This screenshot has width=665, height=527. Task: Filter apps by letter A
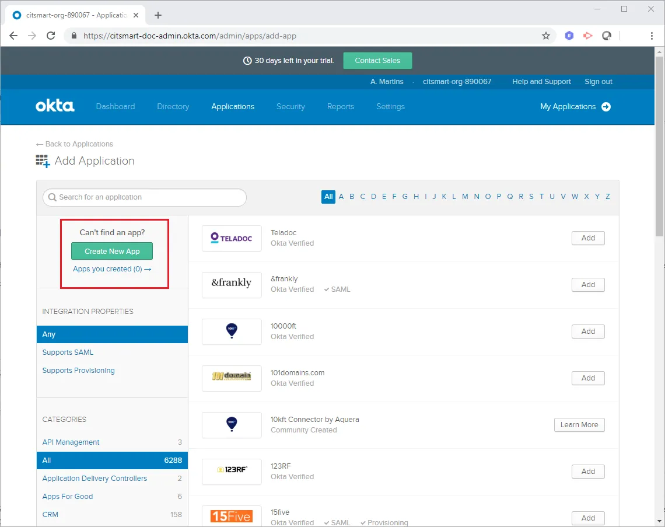341,197
